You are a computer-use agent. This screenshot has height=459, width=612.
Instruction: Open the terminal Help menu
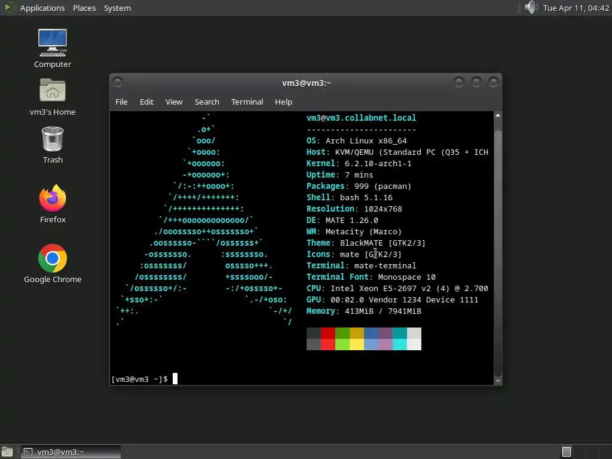tap(283, 102)
